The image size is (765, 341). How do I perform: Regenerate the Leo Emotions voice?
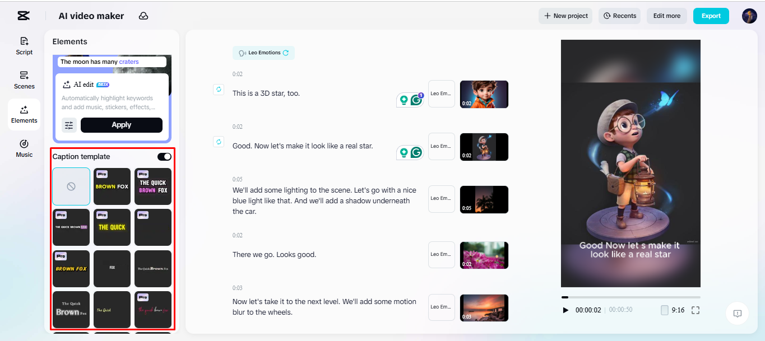click(286, 52)
